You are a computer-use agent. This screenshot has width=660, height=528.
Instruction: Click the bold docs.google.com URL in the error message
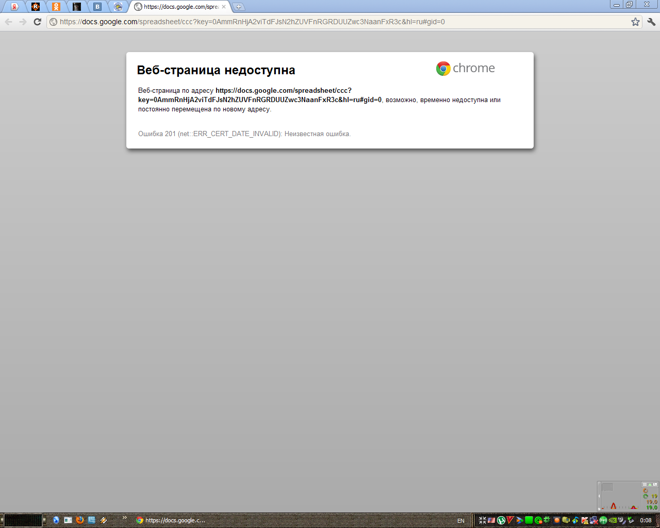tap(260, 95)
